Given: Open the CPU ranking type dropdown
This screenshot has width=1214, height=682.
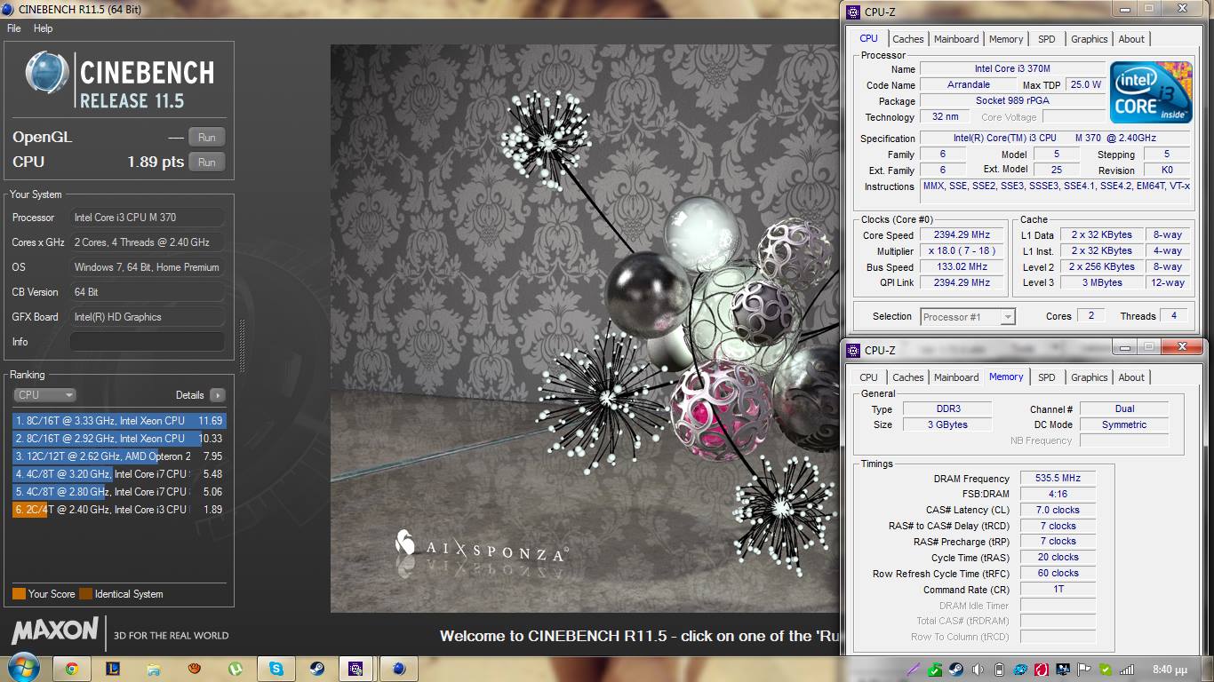Looking at the screenshot, I should click(x=44, y=395).
